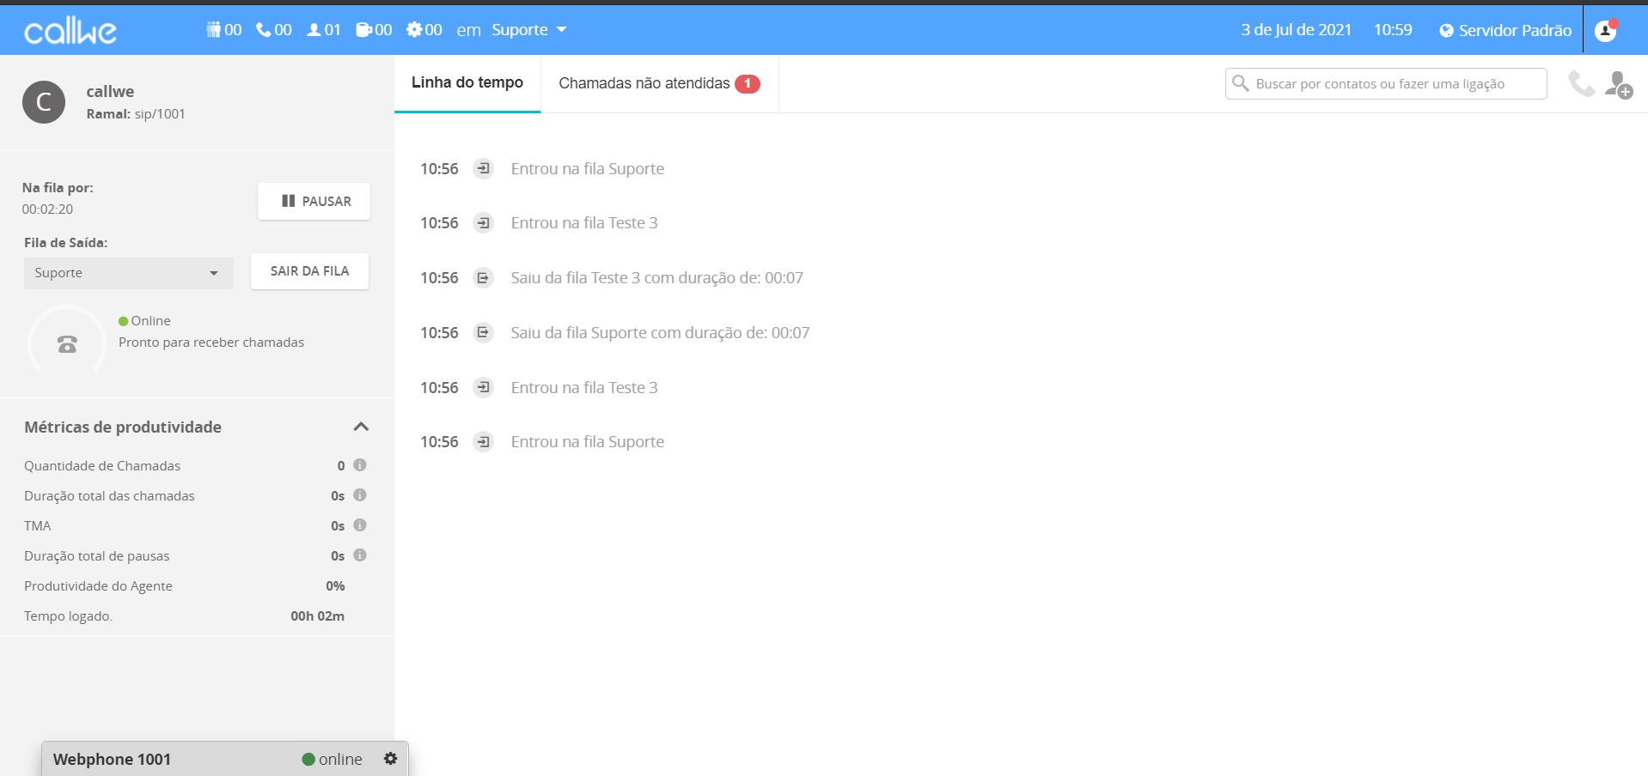Click the contact search input field
Screen dimensions: 1648x776
(1386, 84)
